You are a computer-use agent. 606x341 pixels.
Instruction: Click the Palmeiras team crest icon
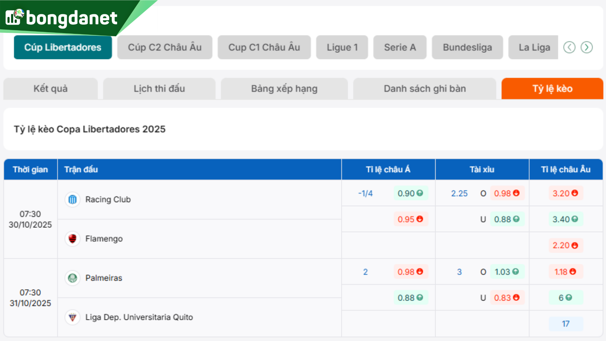coord(73,278)
